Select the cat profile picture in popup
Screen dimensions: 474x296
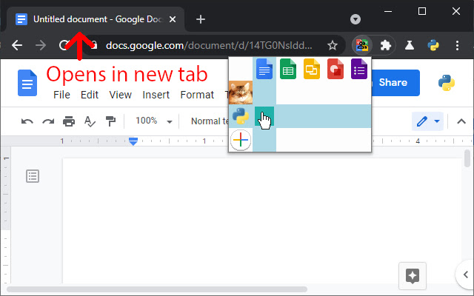(241, 92)
